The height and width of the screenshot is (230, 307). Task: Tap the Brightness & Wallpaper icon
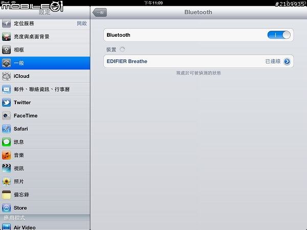[x=7, y=37]
